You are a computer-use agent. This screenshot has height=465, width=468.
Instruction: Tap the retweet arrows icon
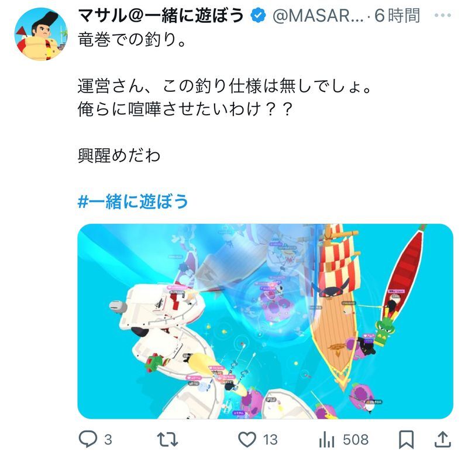pos(167,440)
